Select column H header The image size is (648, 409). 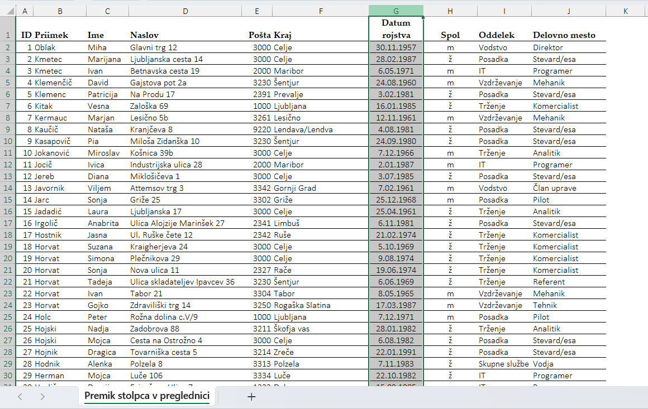[x=450, y=11]
